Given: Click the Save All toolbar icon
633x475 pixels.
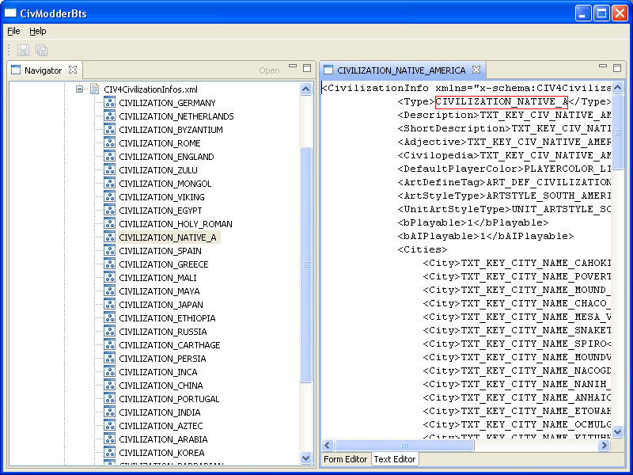Looking at the screenshot, I should point(42,50).
